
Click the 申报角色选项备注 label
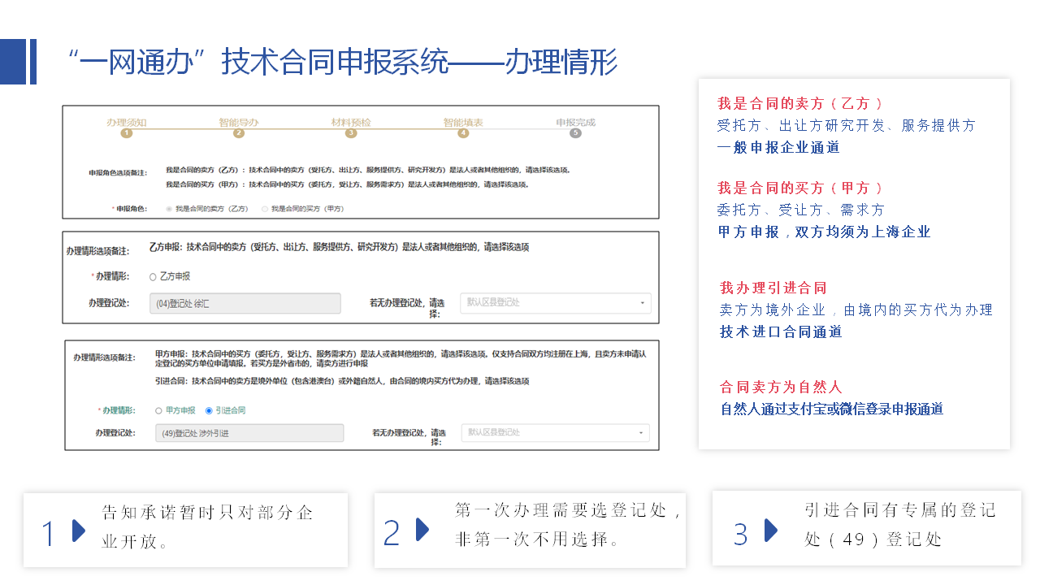click(118, 173)
